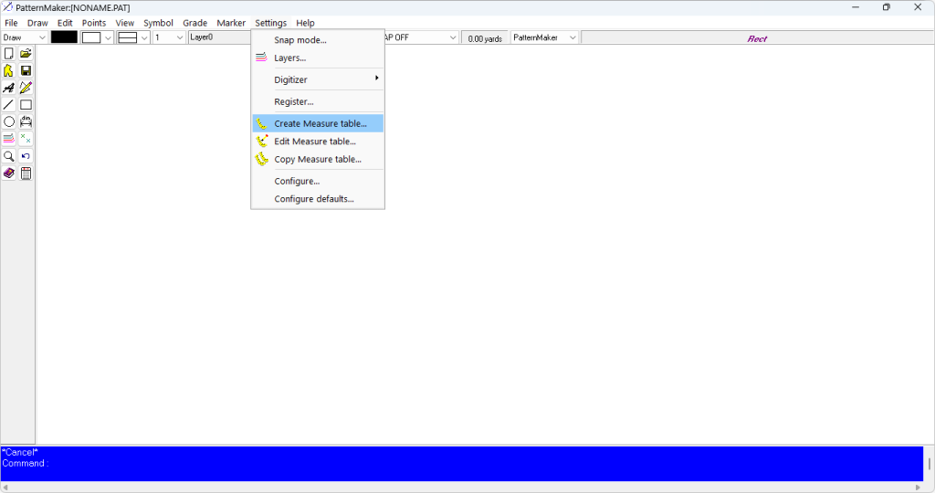The width and height of the screenshot is (935, 493).
Task: Click the yellow garment piece icon
Action: [9, 71]
